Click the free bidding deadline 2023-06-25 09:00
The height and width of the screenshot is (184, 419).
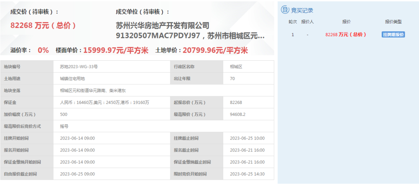(x=78, y=174)
